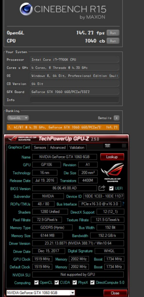Viewport: 144px width, 297px height.
Task: Click the GPU-Z Close button
Action: tap(115, 293)
